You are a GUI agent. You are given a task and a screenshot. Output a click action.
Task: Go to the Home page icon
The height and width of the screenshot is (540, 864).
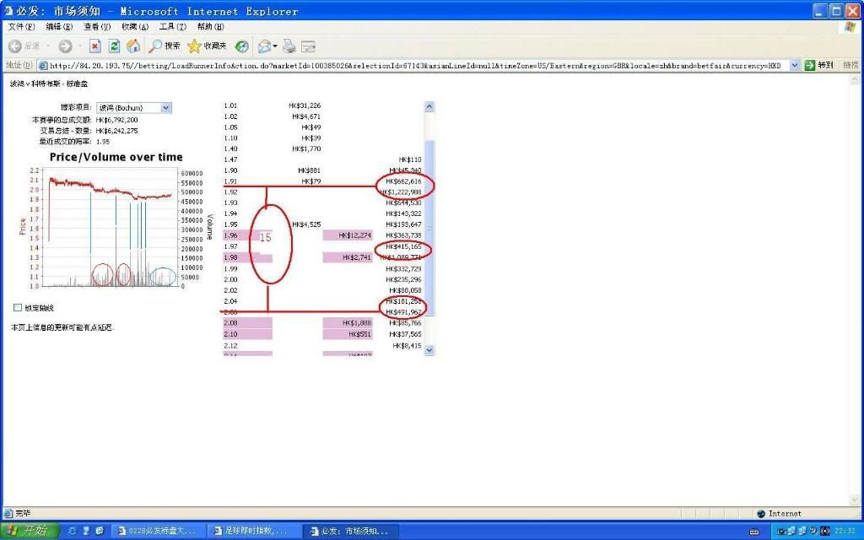point(133,46)
